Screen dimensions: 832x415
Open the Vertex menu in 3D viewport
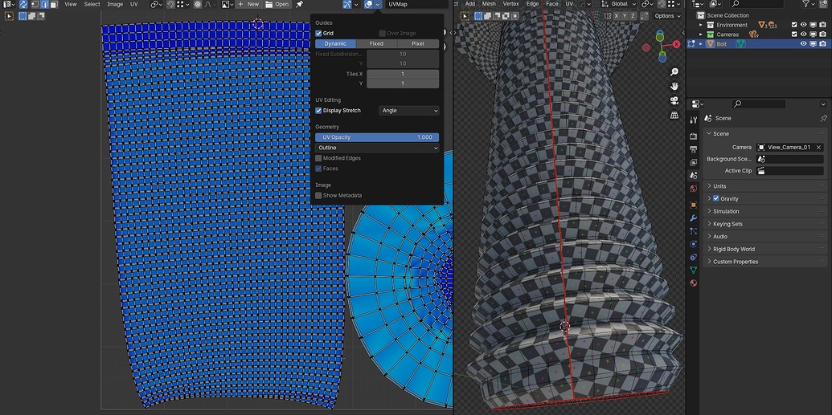(x=511, y=4)
